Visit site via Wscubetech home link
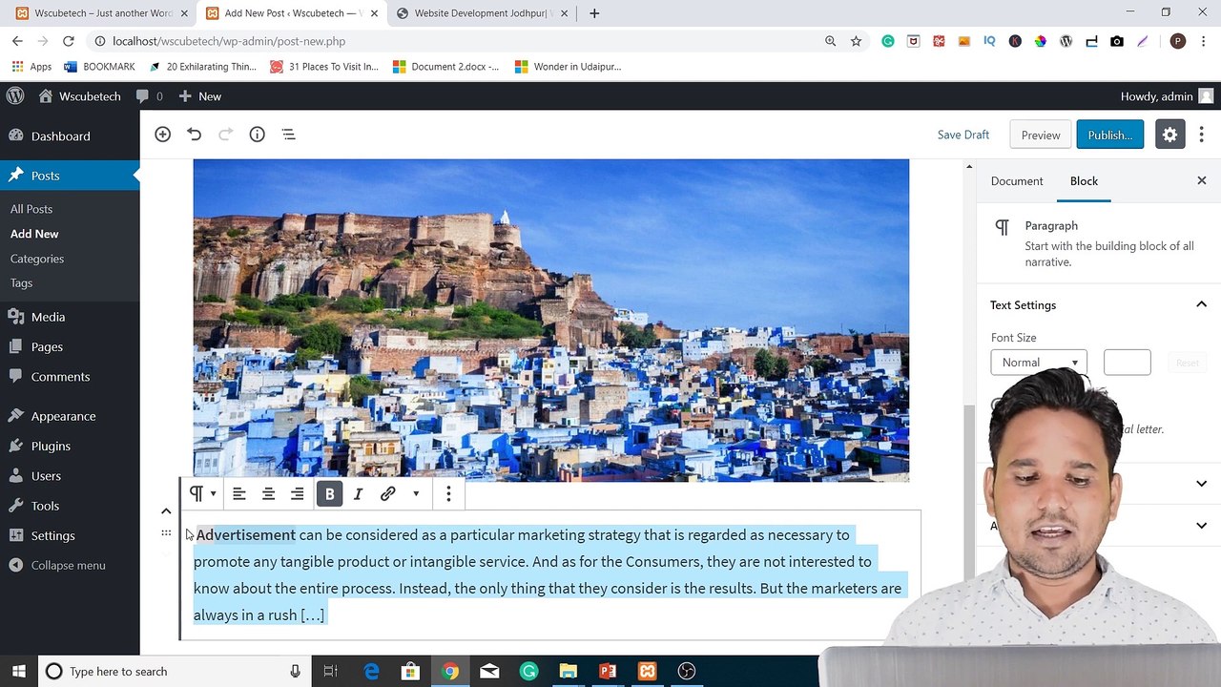Image resolution: width=1221 pixels, height=687 pixels. [x=79, y=95]
